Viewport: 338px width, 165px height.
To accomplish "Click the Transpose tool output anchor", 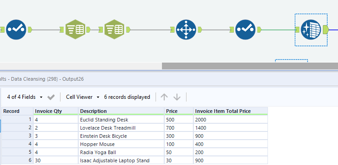I will 200,29.
